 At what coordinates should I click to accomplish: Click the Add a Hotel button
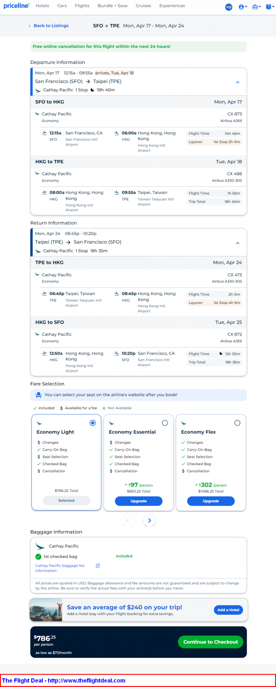click(x=228, y=610)
